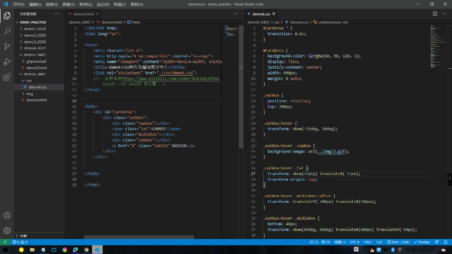Expand the demo1_0328 folder

pos(34,29)
